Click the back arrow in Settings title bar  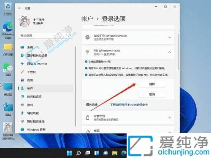click(x=20, y=8)
